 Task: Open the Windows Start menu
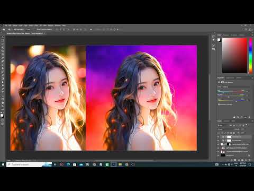3,164
